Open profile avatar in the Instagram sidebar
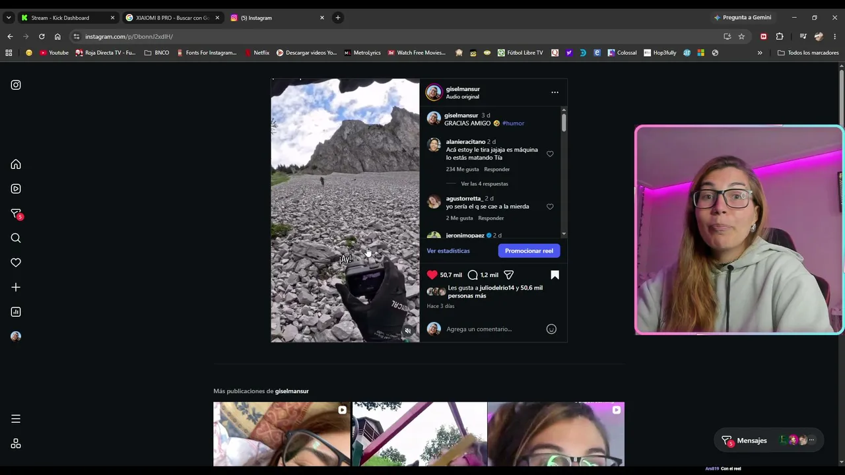 pyautogui.click(x=16, y=336)
